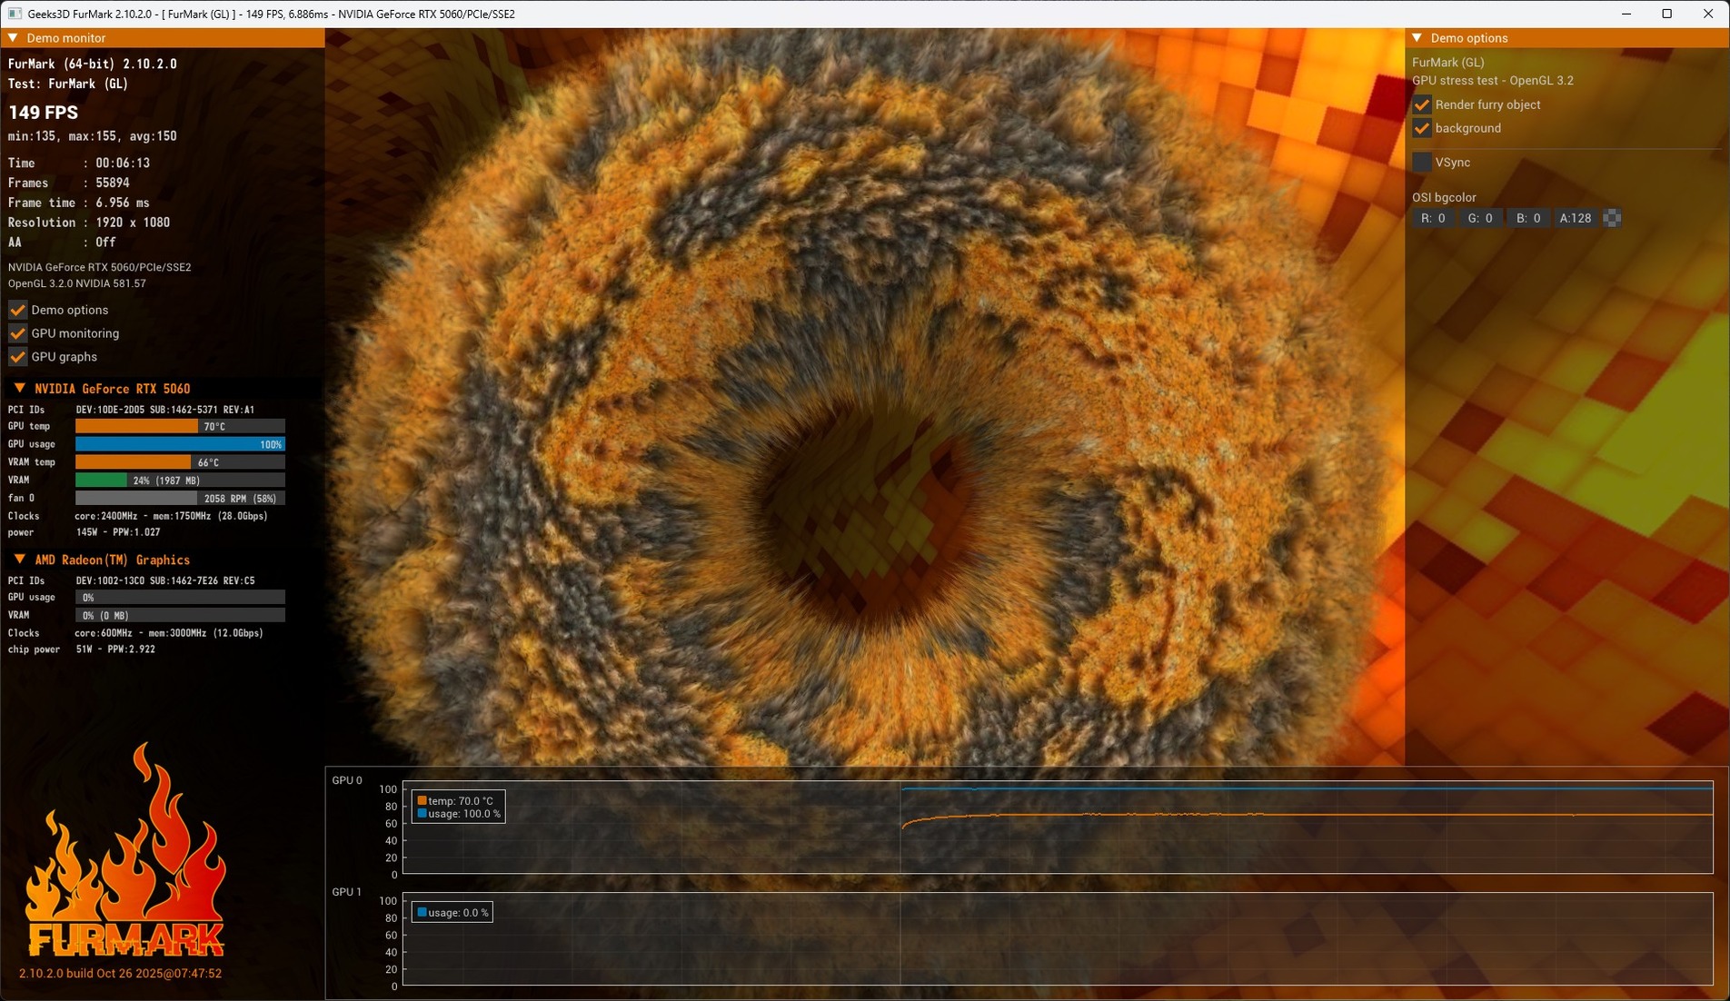Image resolution: width=1730 pixels, height=1001 pixels.
Task: Maximize the FurMark window
Action: 1667,14
